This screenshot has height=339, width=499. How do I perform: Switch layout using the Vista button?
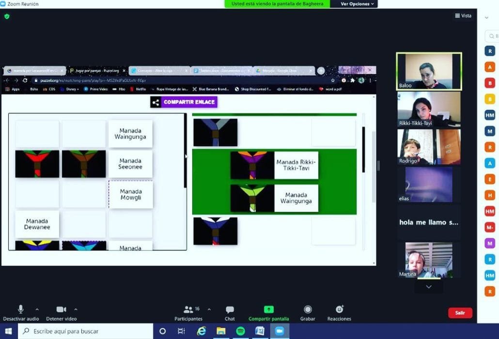coord(463,15)
